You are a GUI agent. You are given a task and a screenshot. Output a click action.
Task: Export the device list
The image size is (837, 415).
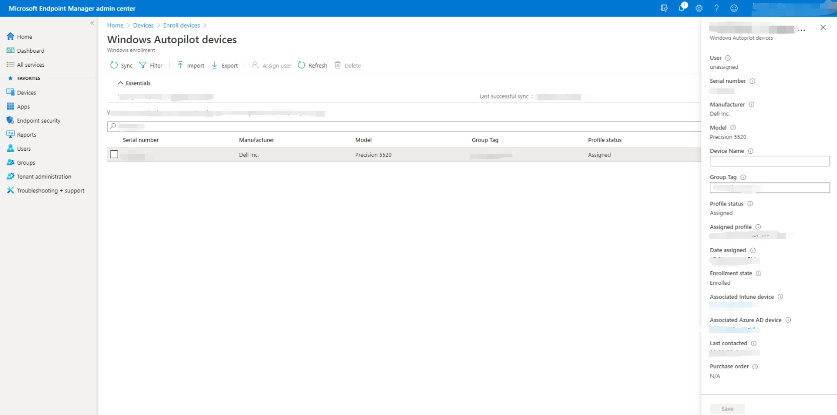(x=225, y=65)
